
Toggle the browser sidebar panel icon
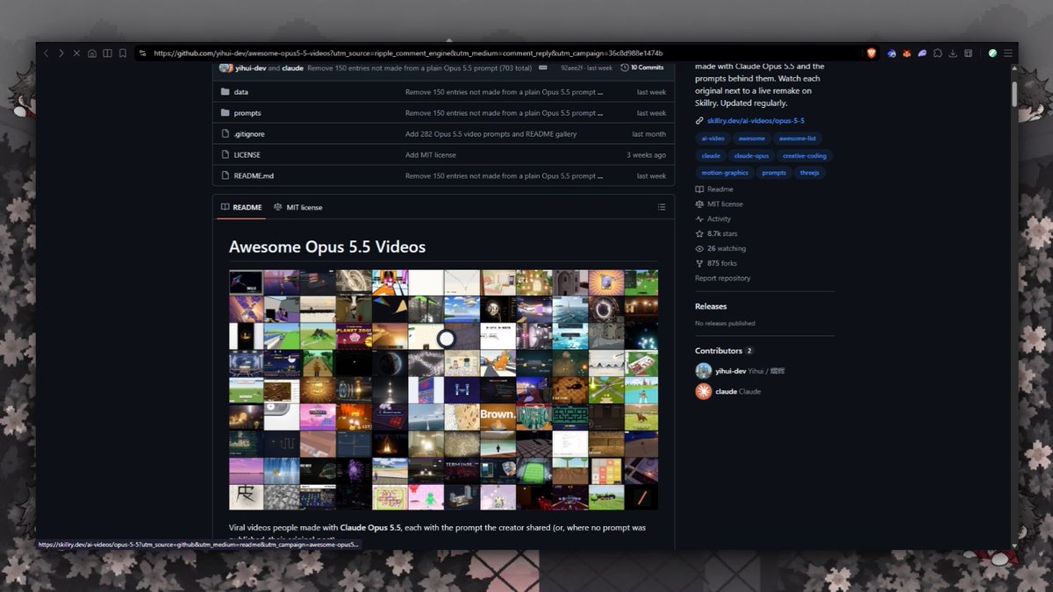(107, 53)
